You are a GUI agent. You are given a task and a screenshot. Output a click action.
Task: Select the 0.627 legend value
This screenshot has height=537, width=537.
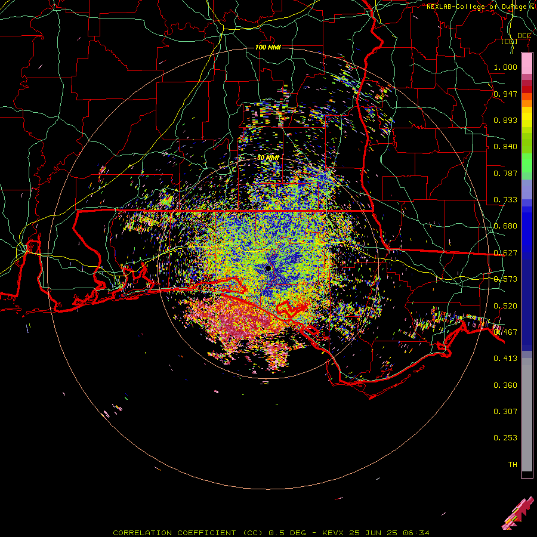(x=505, y=253)
